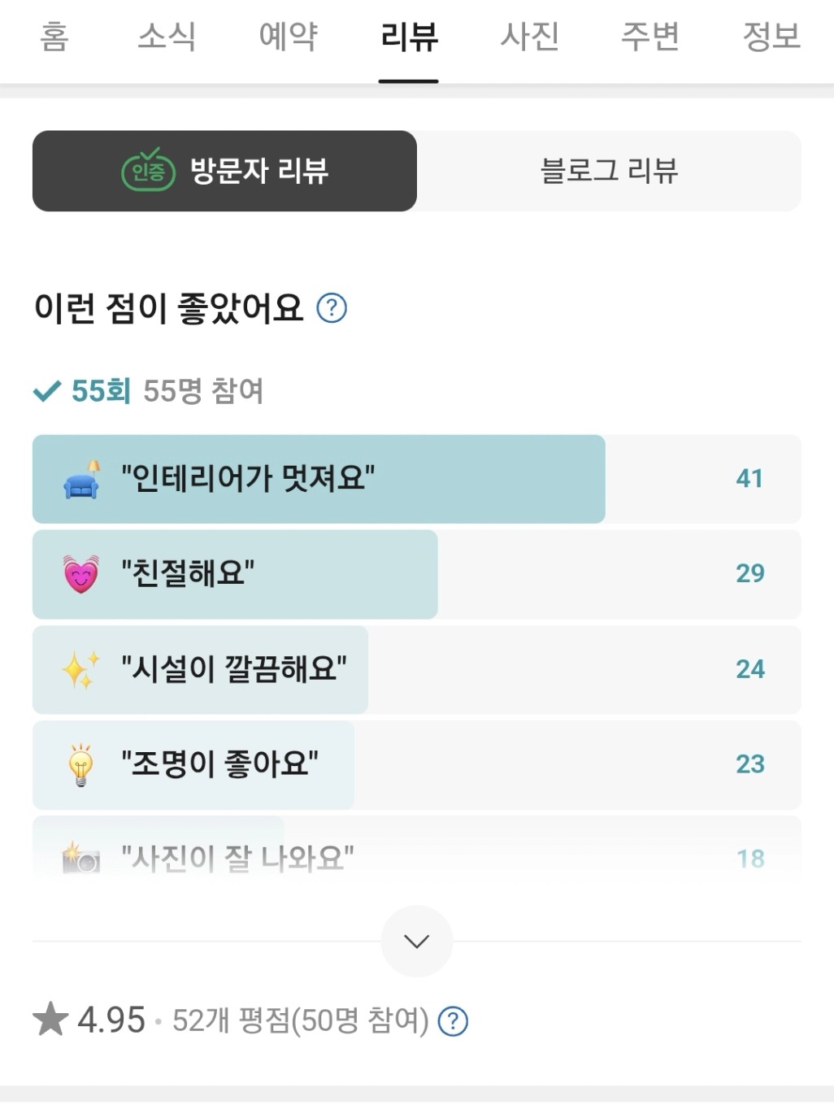This screenshot has height=1105, width=834.
Task: Click the sofa icon for 인테리어가 멋져요
Action: point(81,479)
